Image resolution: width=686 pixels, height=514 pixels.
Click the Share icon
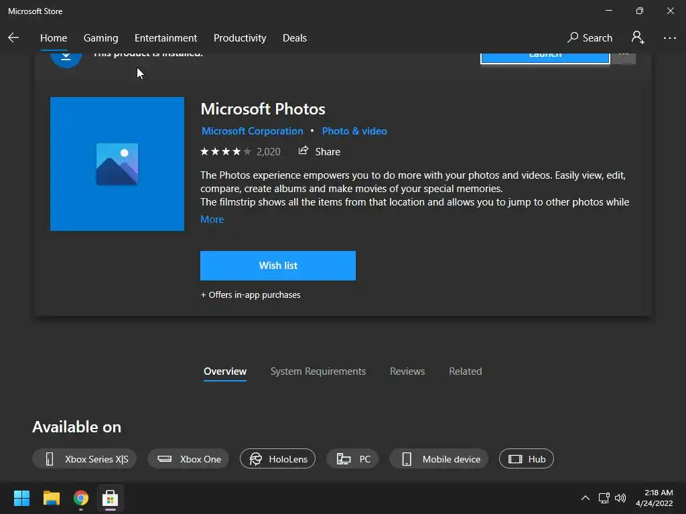(x=303, y=151)
